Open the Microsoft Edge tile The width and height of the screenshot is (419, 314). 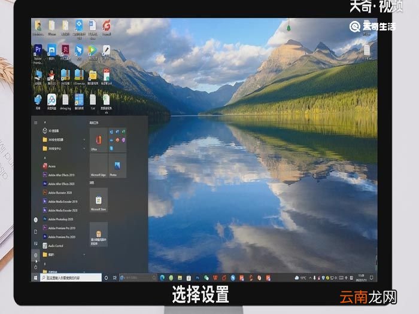tap(99, 166)
